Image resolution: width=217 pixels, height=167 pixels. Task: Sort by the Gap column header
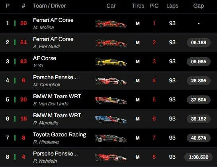(x=199, y=6)
